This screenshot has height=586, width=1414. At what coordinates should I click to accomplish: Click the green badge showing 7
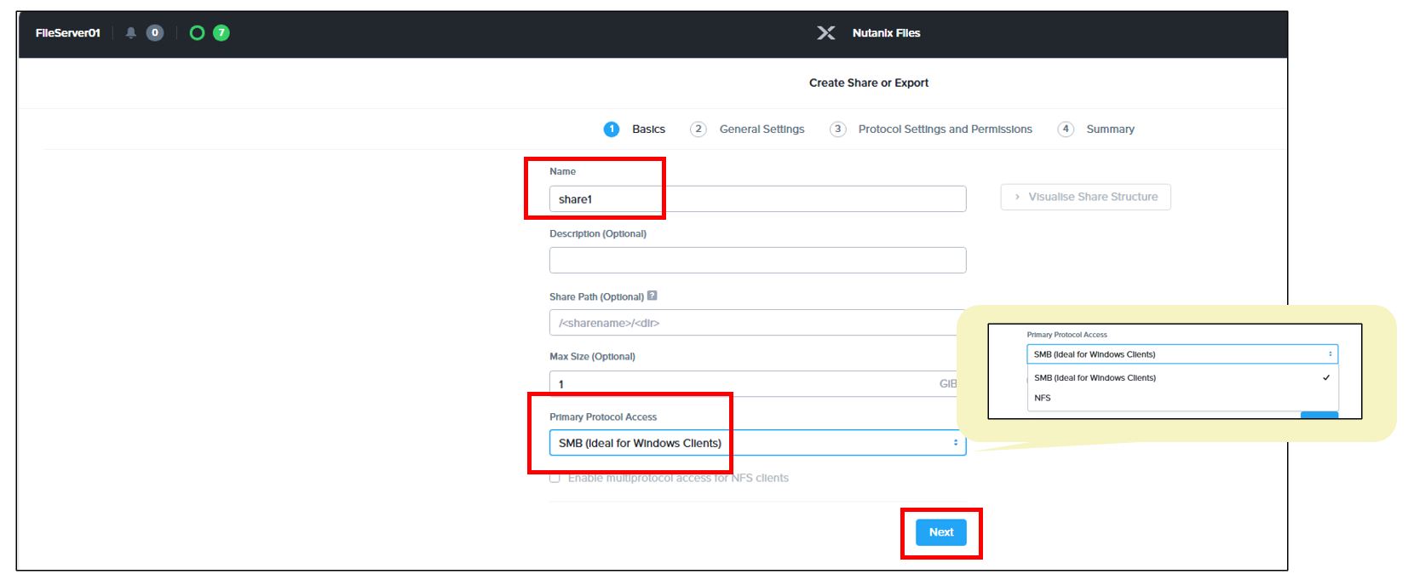pyautogui.click(x=221, y=33)
